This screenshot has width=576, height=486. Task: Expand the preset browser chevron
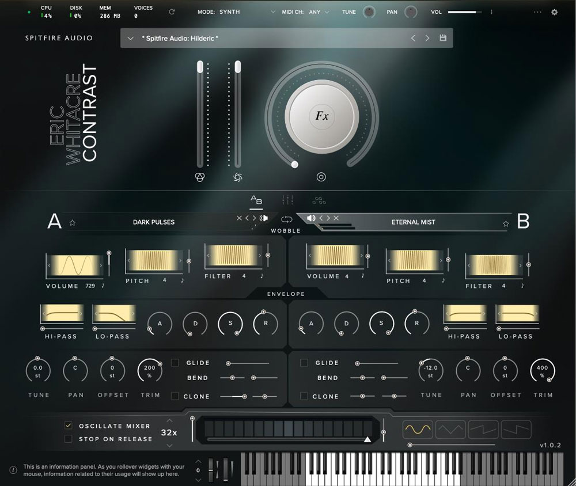[x=130, y=38]
